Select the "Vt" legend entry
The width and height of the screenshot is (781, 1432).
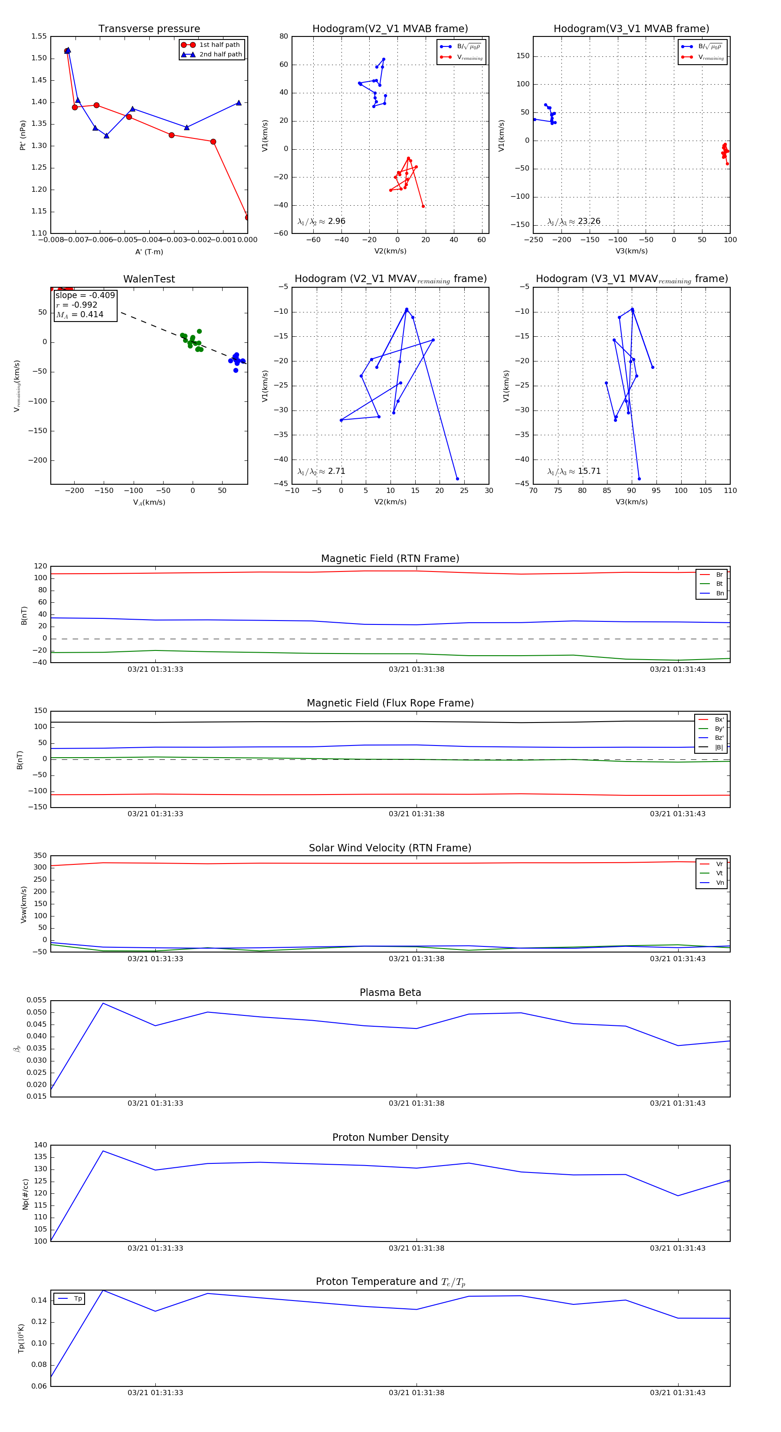712,874
